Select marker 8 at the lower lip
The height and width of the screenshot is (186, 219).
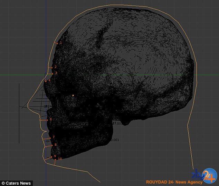(x=51, y=145)
